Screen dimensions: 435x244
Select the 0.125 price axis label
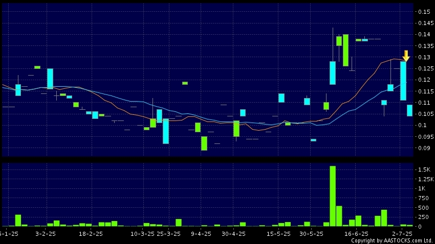[x=426, y=68]
